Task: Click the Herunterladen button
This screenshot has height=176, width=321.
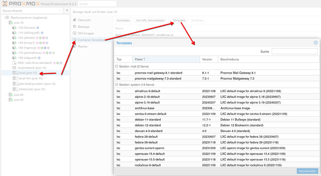Action: tap(308, 171)
